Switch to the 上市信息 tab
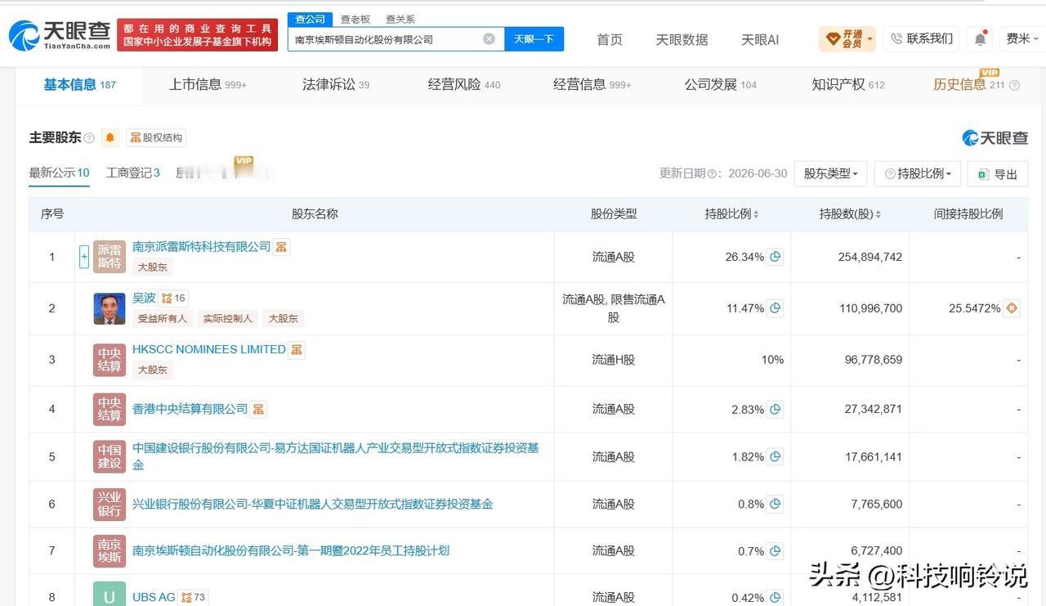The image size is (1046, 606). click(x=208, y=84)
